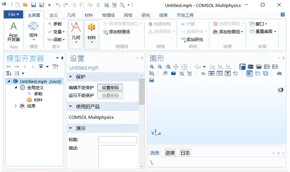Image resolution: width=290 pixels, height=172 pixels.
Task: Click the green Run arrow icon
Action: coord(49,5)
